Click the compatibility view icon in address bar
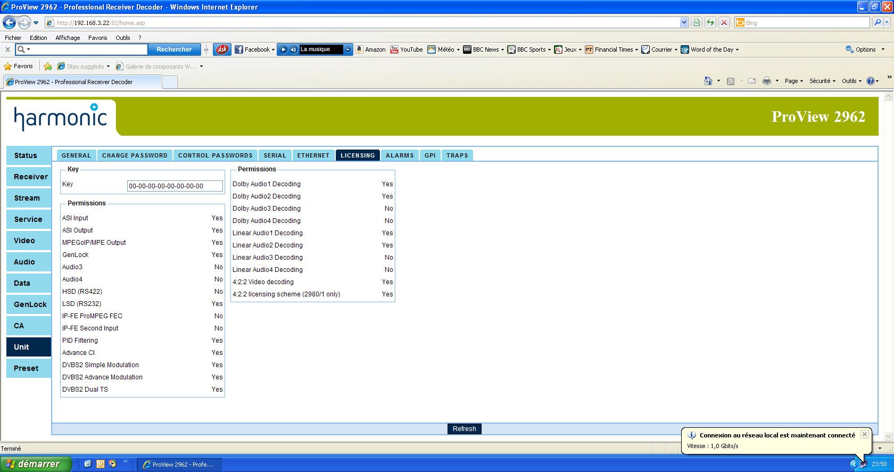Viewport: 894px width, 472px height. coord(697,22)
